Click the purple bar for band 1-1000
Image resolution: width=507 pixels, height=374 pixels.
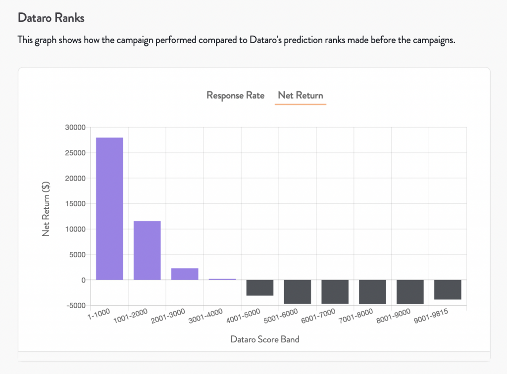point(109,208)
